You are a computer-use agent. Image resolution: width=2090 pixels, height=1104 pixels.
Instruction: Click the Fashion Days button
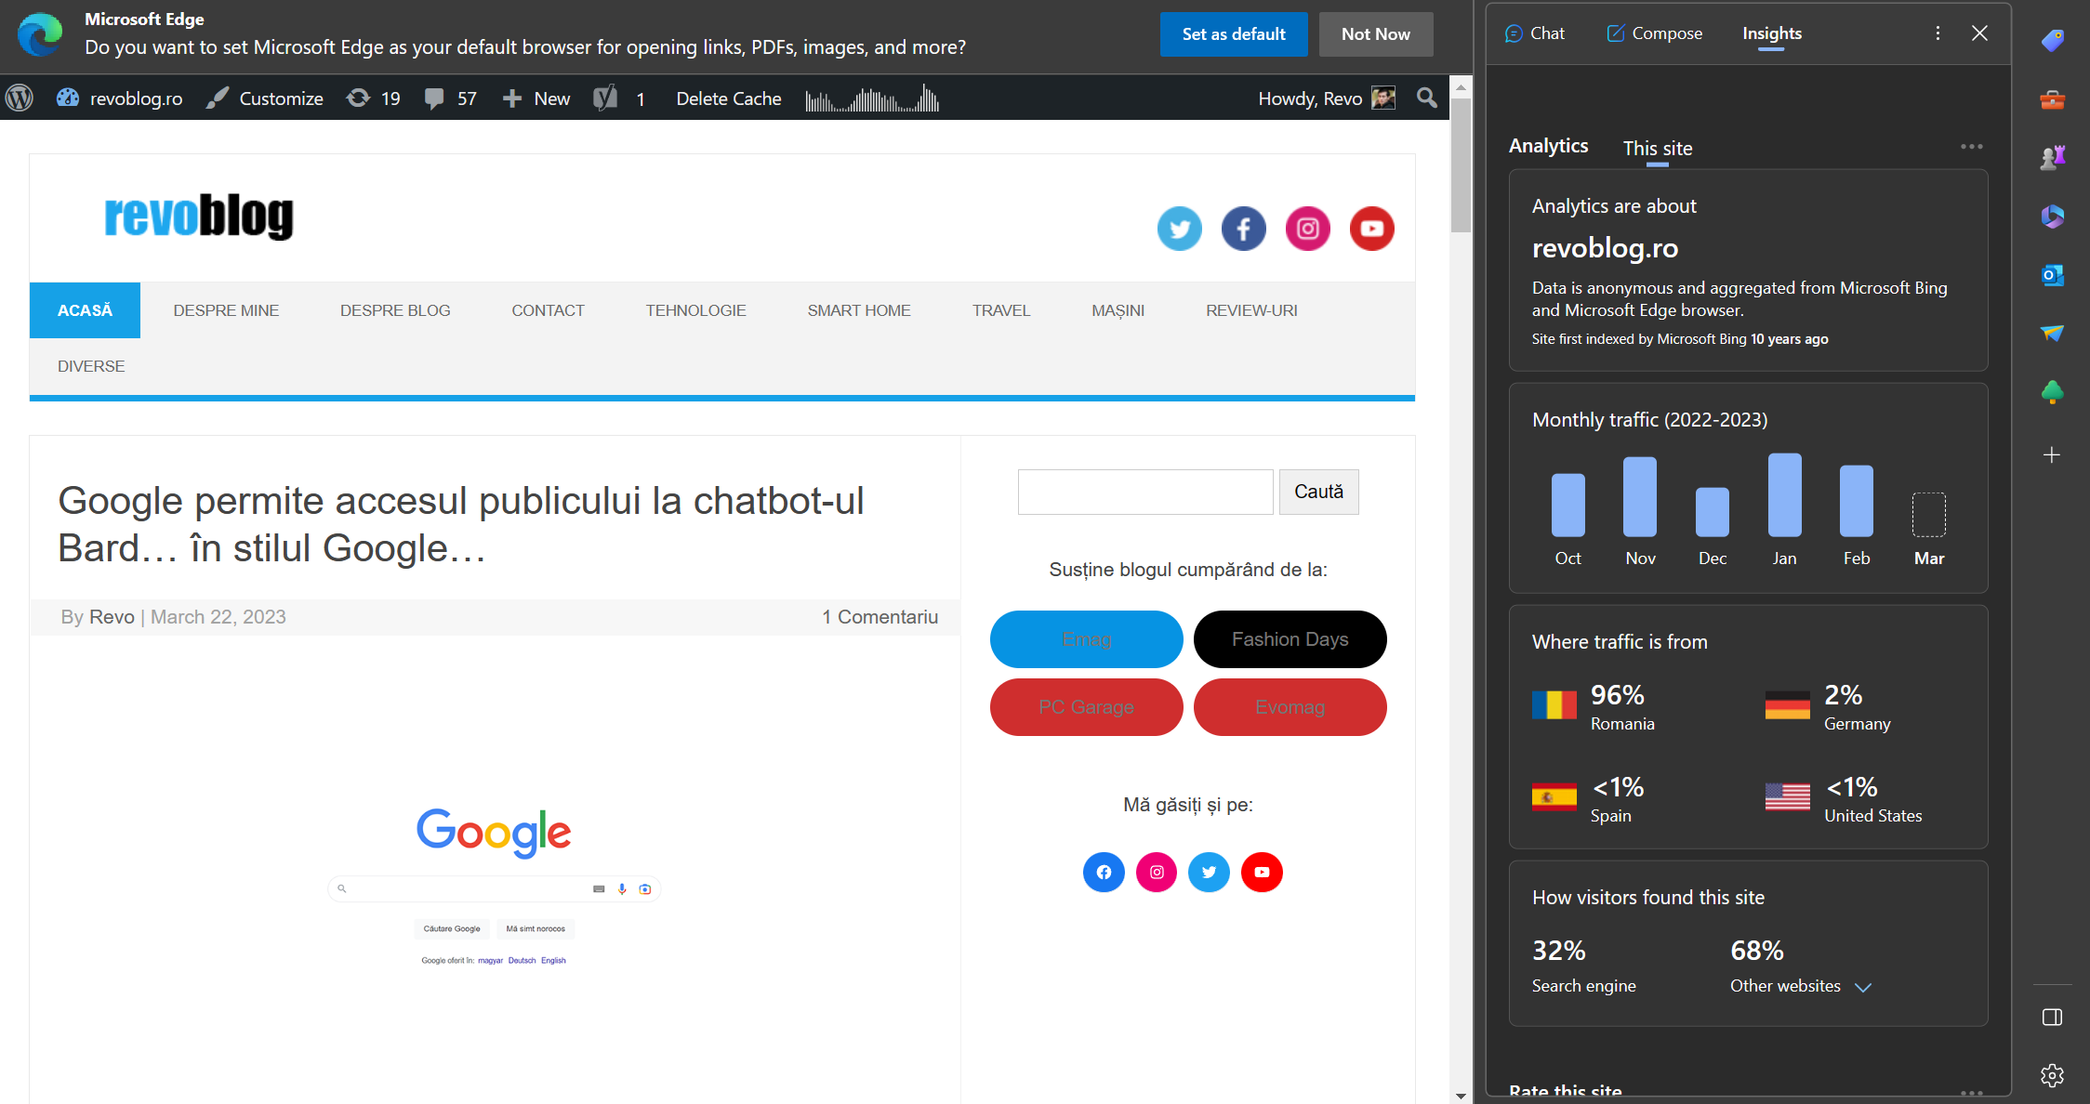tap(1290, 639)
